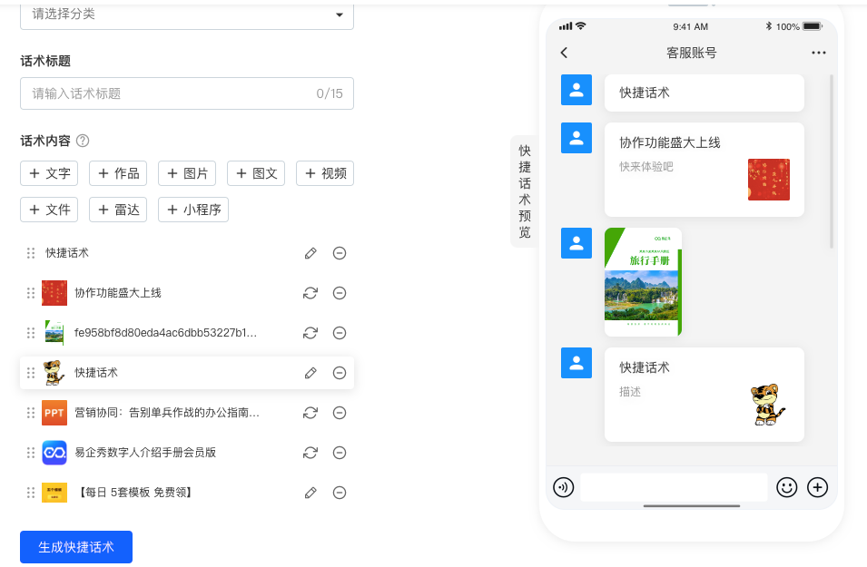Click the preview panel scrollbar
This screenshot has width=867, height=567.
point(832,161)
